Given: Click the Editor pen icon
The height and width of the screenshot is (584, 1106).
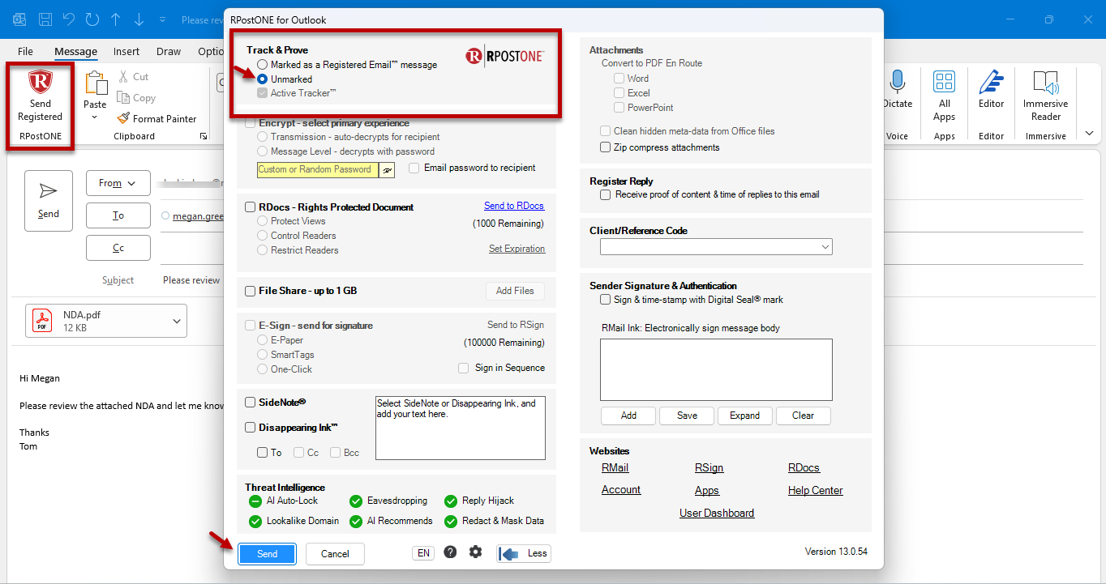Looking at the screenshot, I should pos(991,83).
